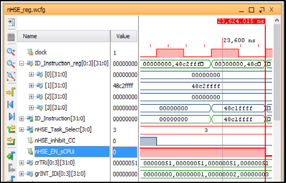This screenshot has height=183, width=286.
Task: Select the clock signal row
Action: pos(41,52)
